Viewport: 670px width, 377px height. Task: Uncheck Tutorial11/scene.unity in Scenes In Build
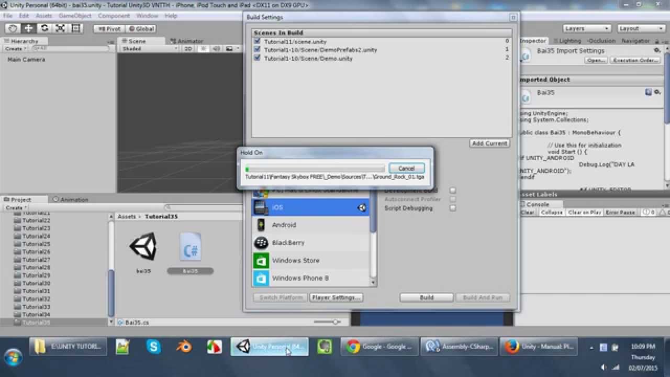257,41
